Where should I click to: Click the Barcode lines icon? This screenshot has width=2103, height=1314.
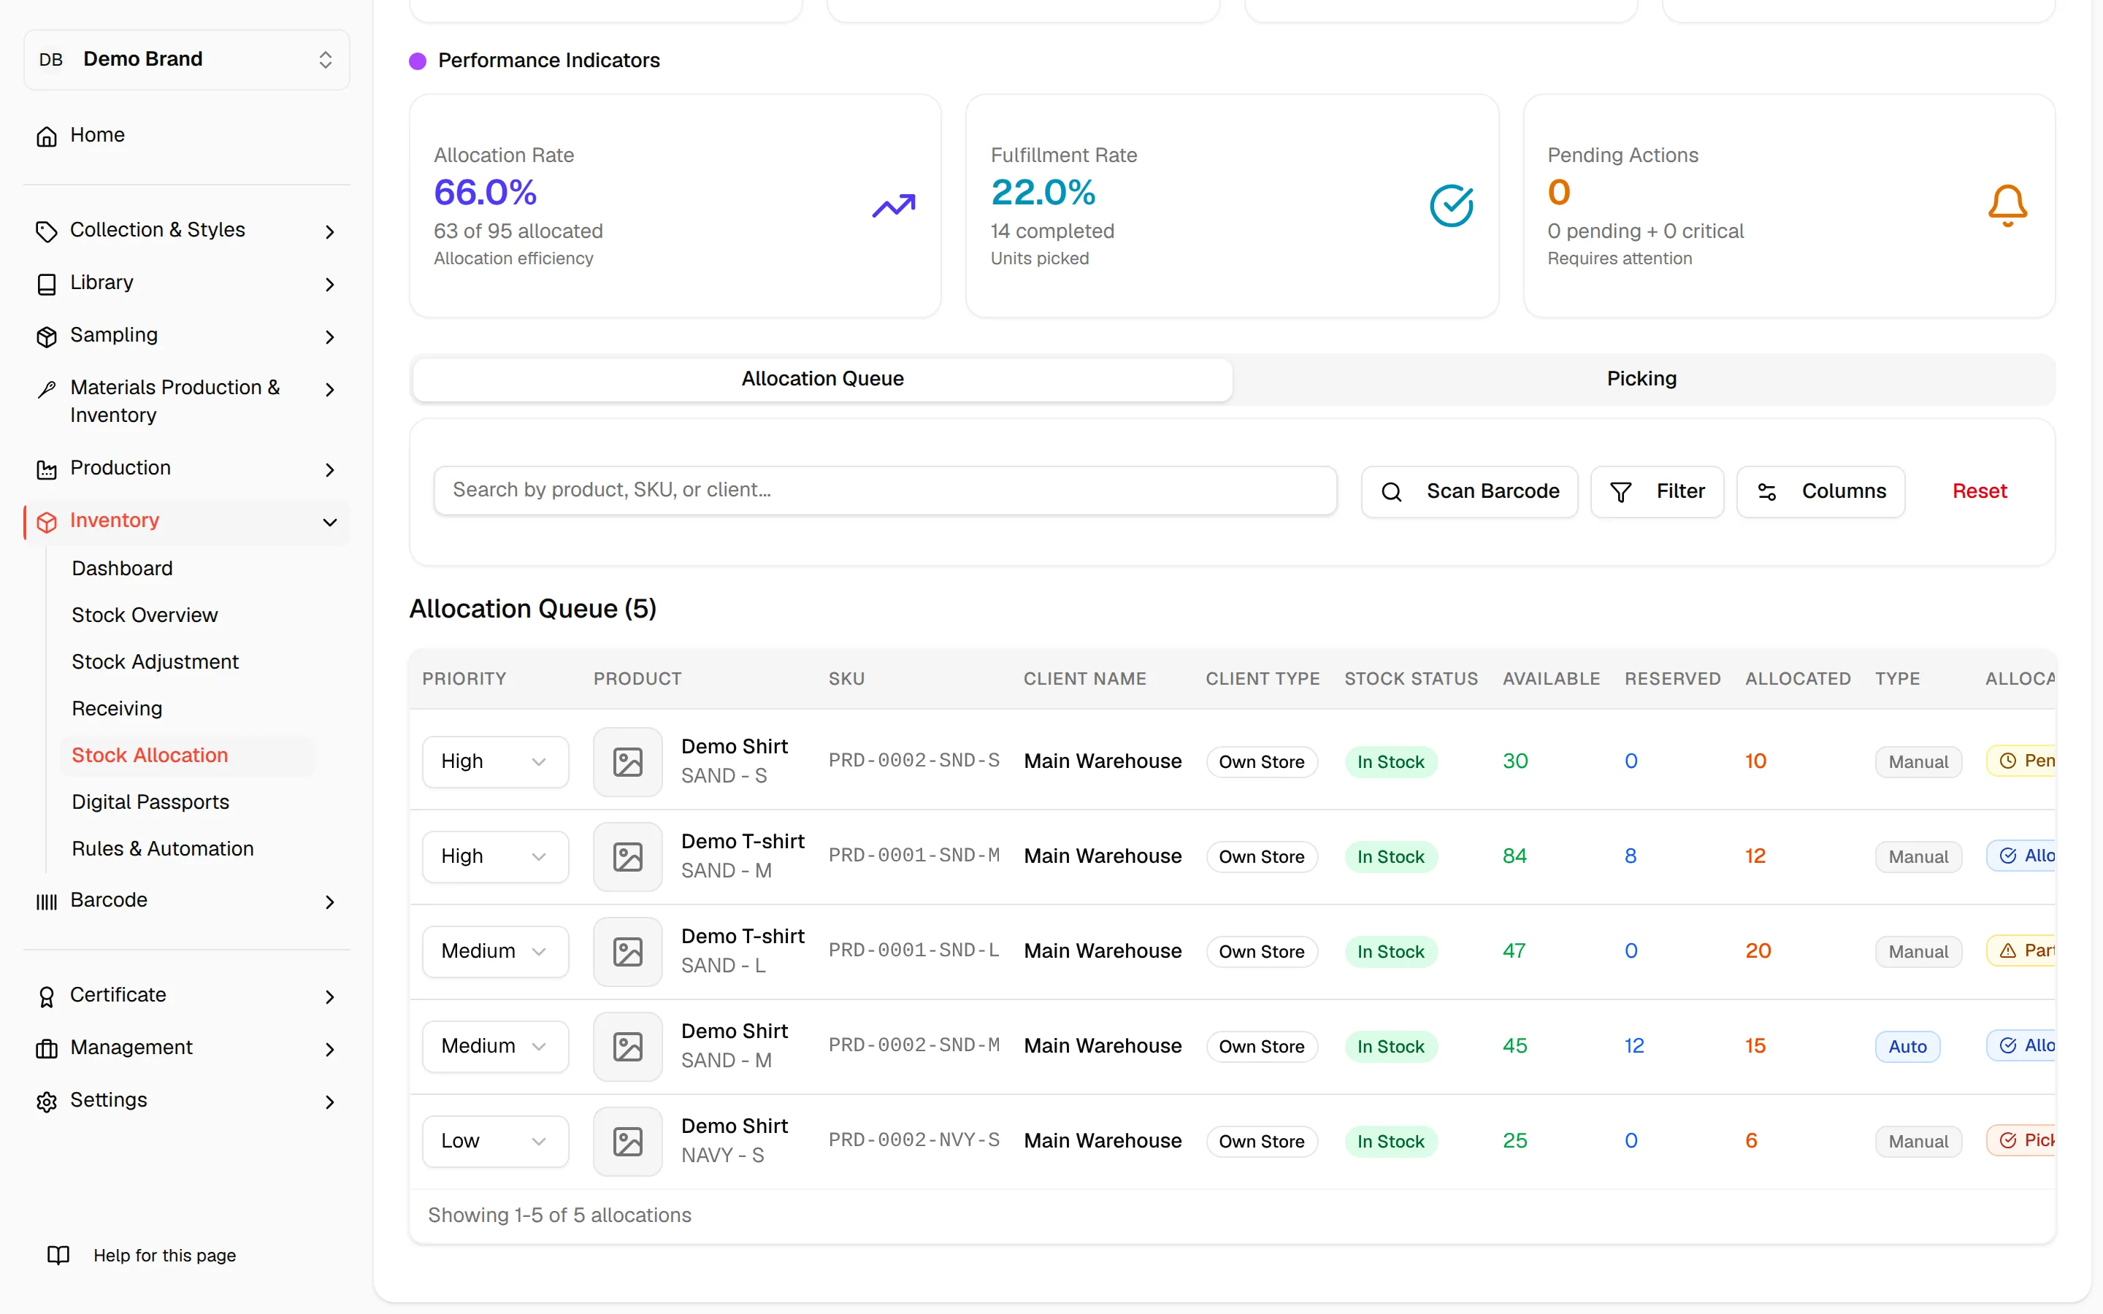(47, 902)
